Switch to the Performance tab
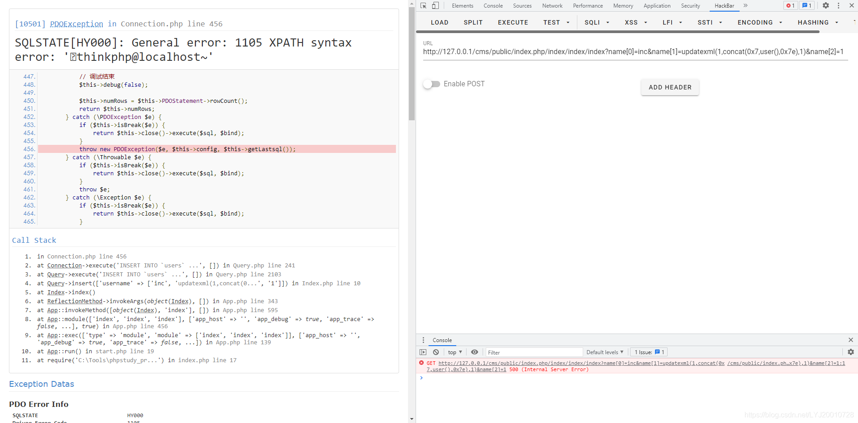The image size is (858, 423). tap(588, 6)
